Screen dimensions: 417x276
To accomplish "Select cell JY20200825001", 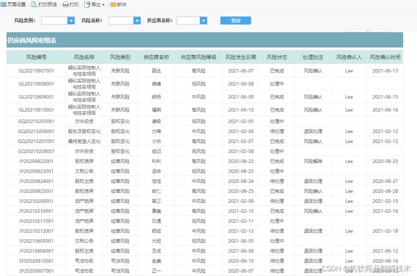I will pos(36,191).
